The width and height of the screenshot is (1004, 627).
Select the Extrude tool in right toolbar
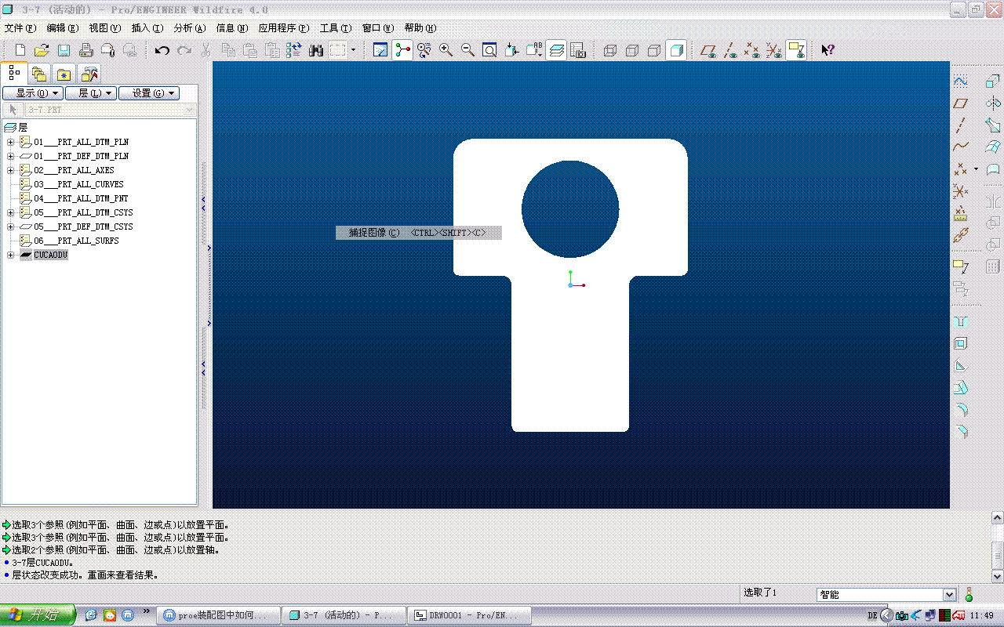point(993,82)
